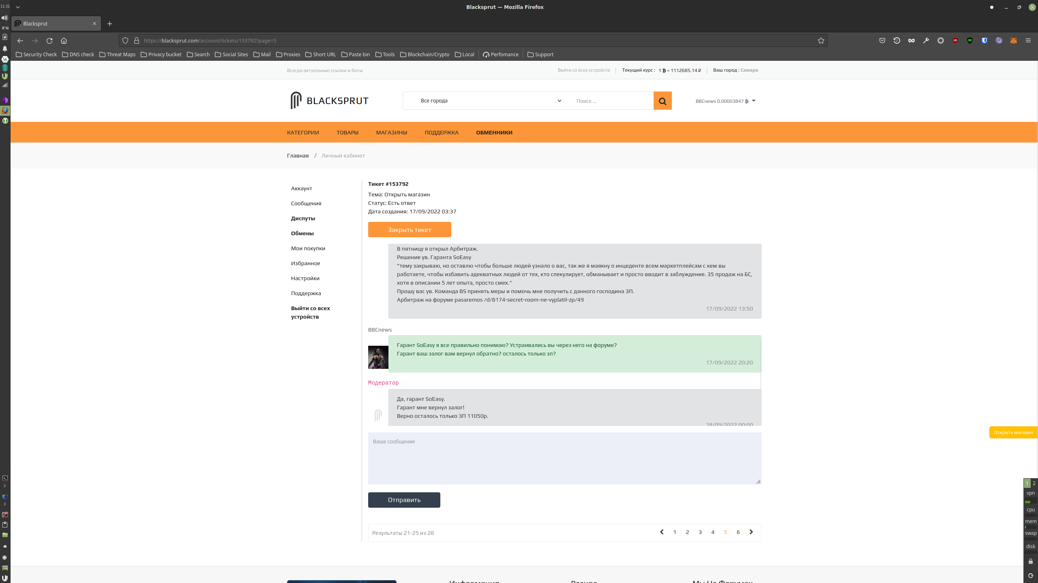Select Аккаунт in the account sidebar
Image resolution: width=1038 pixels, height=583 pixels.
point(302,188)
